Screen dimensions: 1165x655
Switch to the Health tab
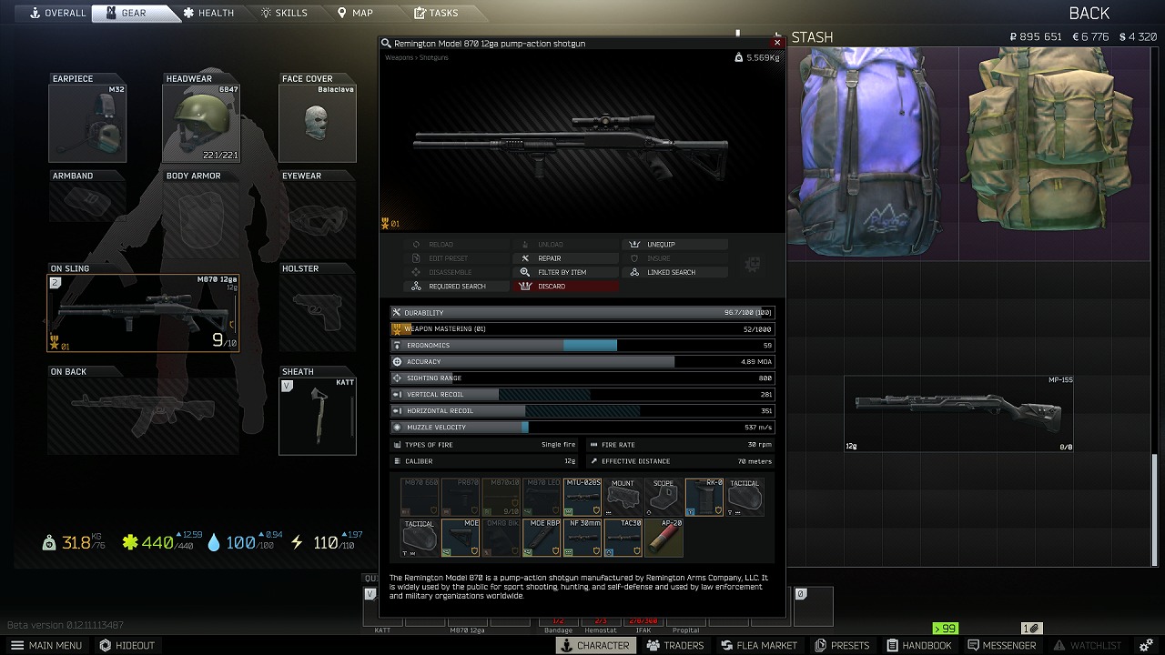click(208, 13)
